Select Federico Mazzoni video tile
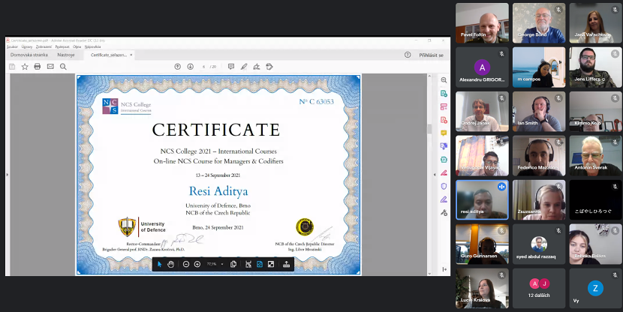The height and width of the screenshot is (312, 623). click(539, 155)
